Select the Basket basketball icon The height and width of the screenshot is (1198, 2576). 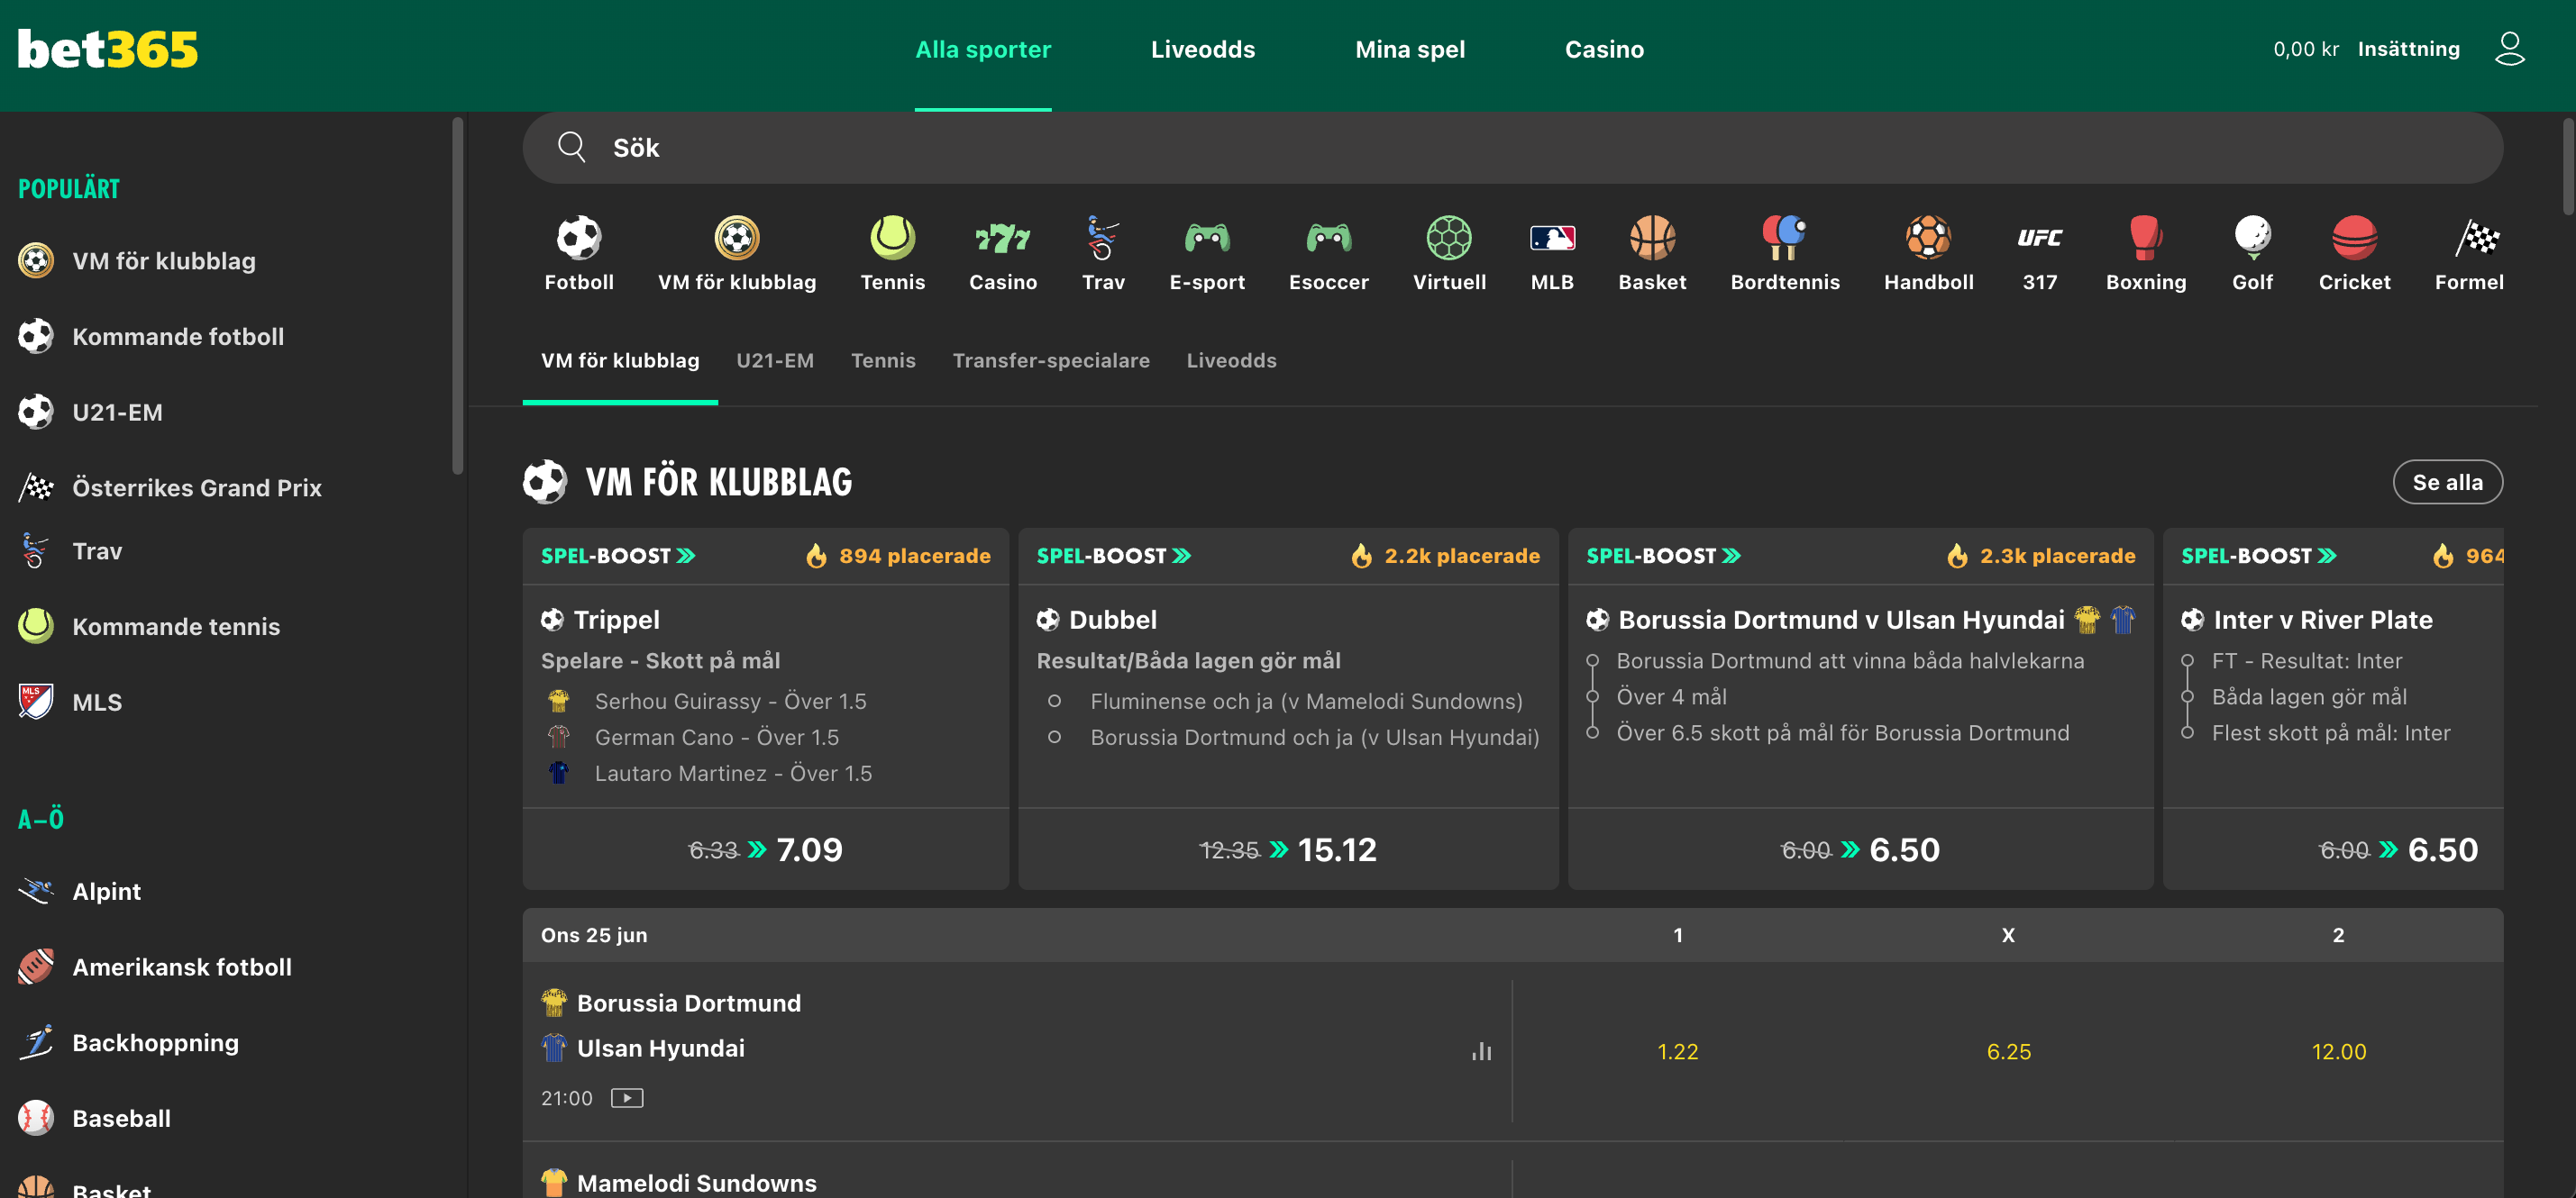point(1652,238)
